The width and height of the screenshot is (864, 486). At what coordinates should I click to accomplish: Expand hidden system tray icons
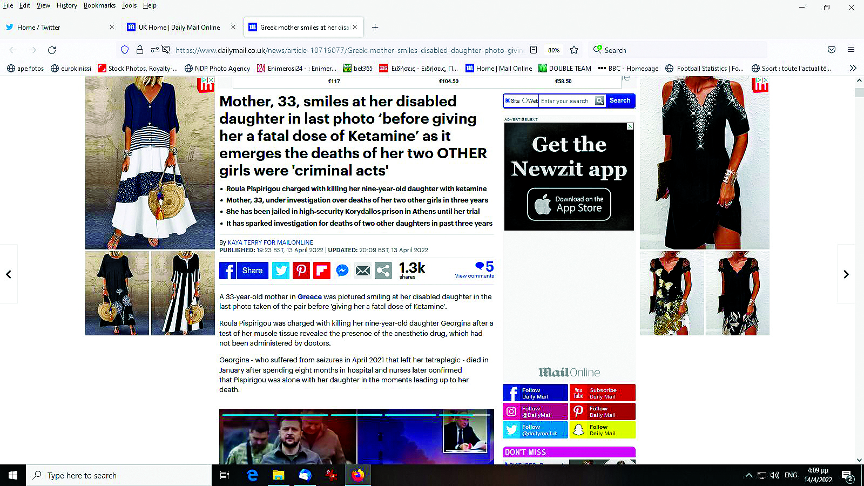[748, 475]
